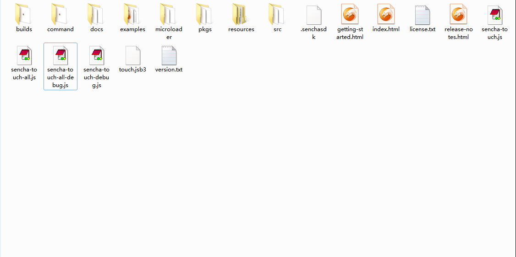This screenshot has width=516, height=257.
Task: Click the 'sencha-touch-all-debug.js' name text
Action: pyautogui.click(x=60, y=78)
